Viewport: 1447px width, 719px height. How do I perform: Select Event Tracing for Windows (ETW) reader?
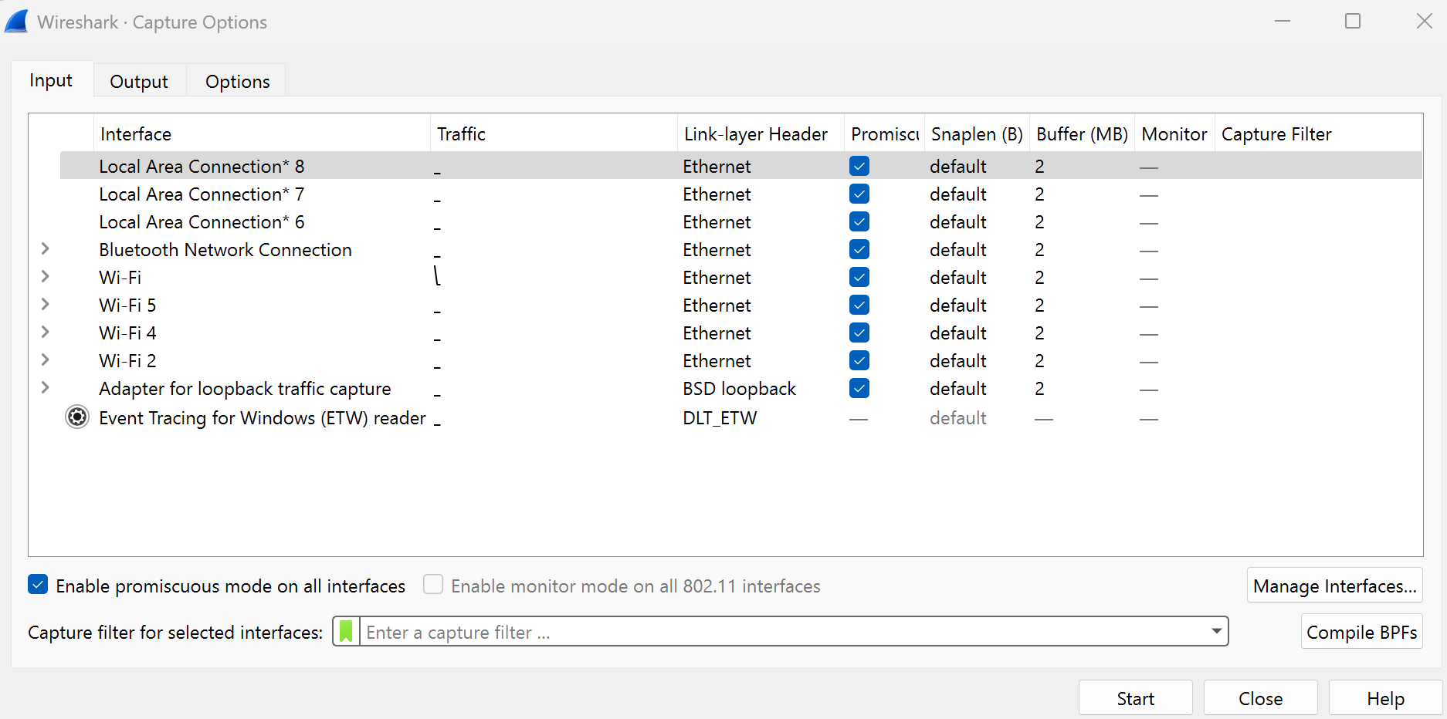tap(263, 417)
